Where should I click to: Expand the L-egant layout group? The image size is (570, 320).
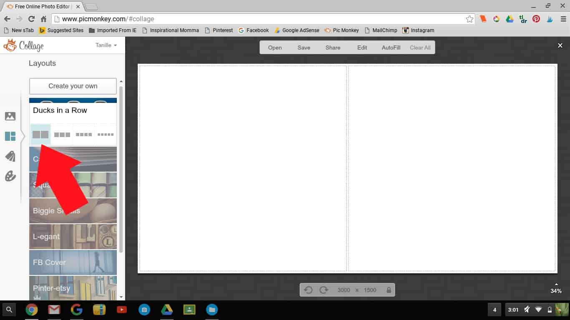coord(73,236)
